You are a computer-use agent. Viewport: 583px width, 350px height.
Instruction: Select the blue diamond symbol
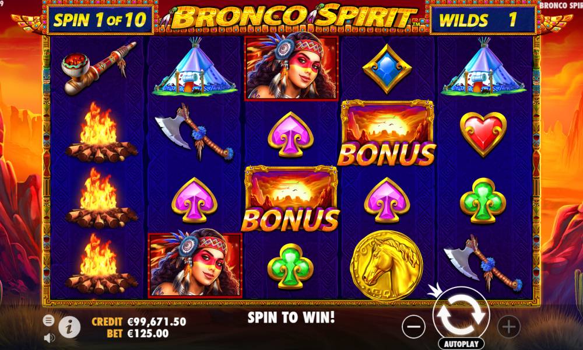coord(387,69)
